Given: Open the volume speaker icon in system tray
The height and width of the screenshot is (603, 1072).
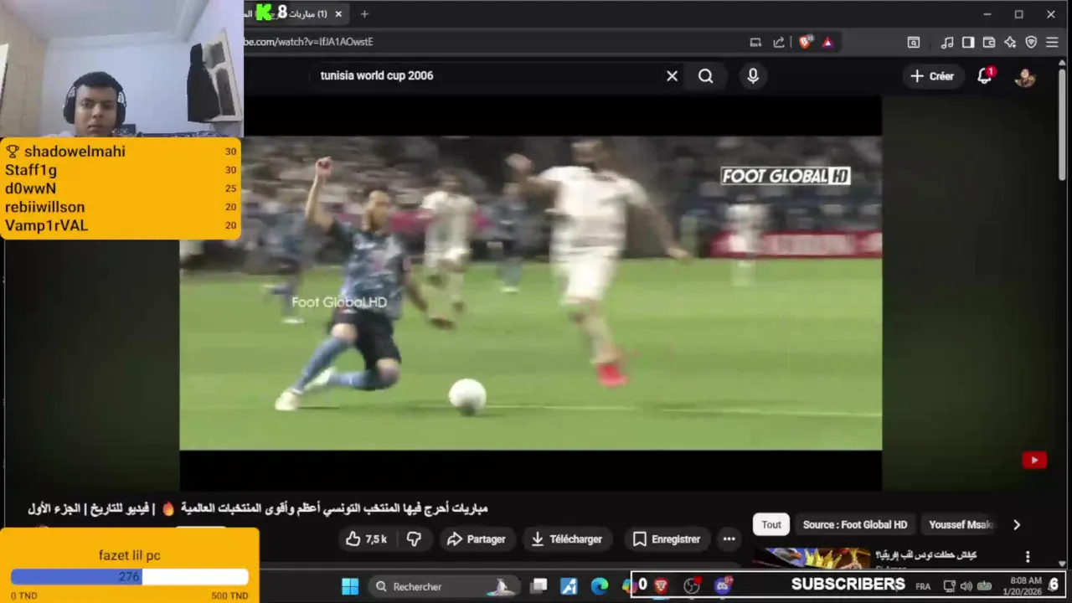Looking at the screenshot, I should [x=966, y=586].
